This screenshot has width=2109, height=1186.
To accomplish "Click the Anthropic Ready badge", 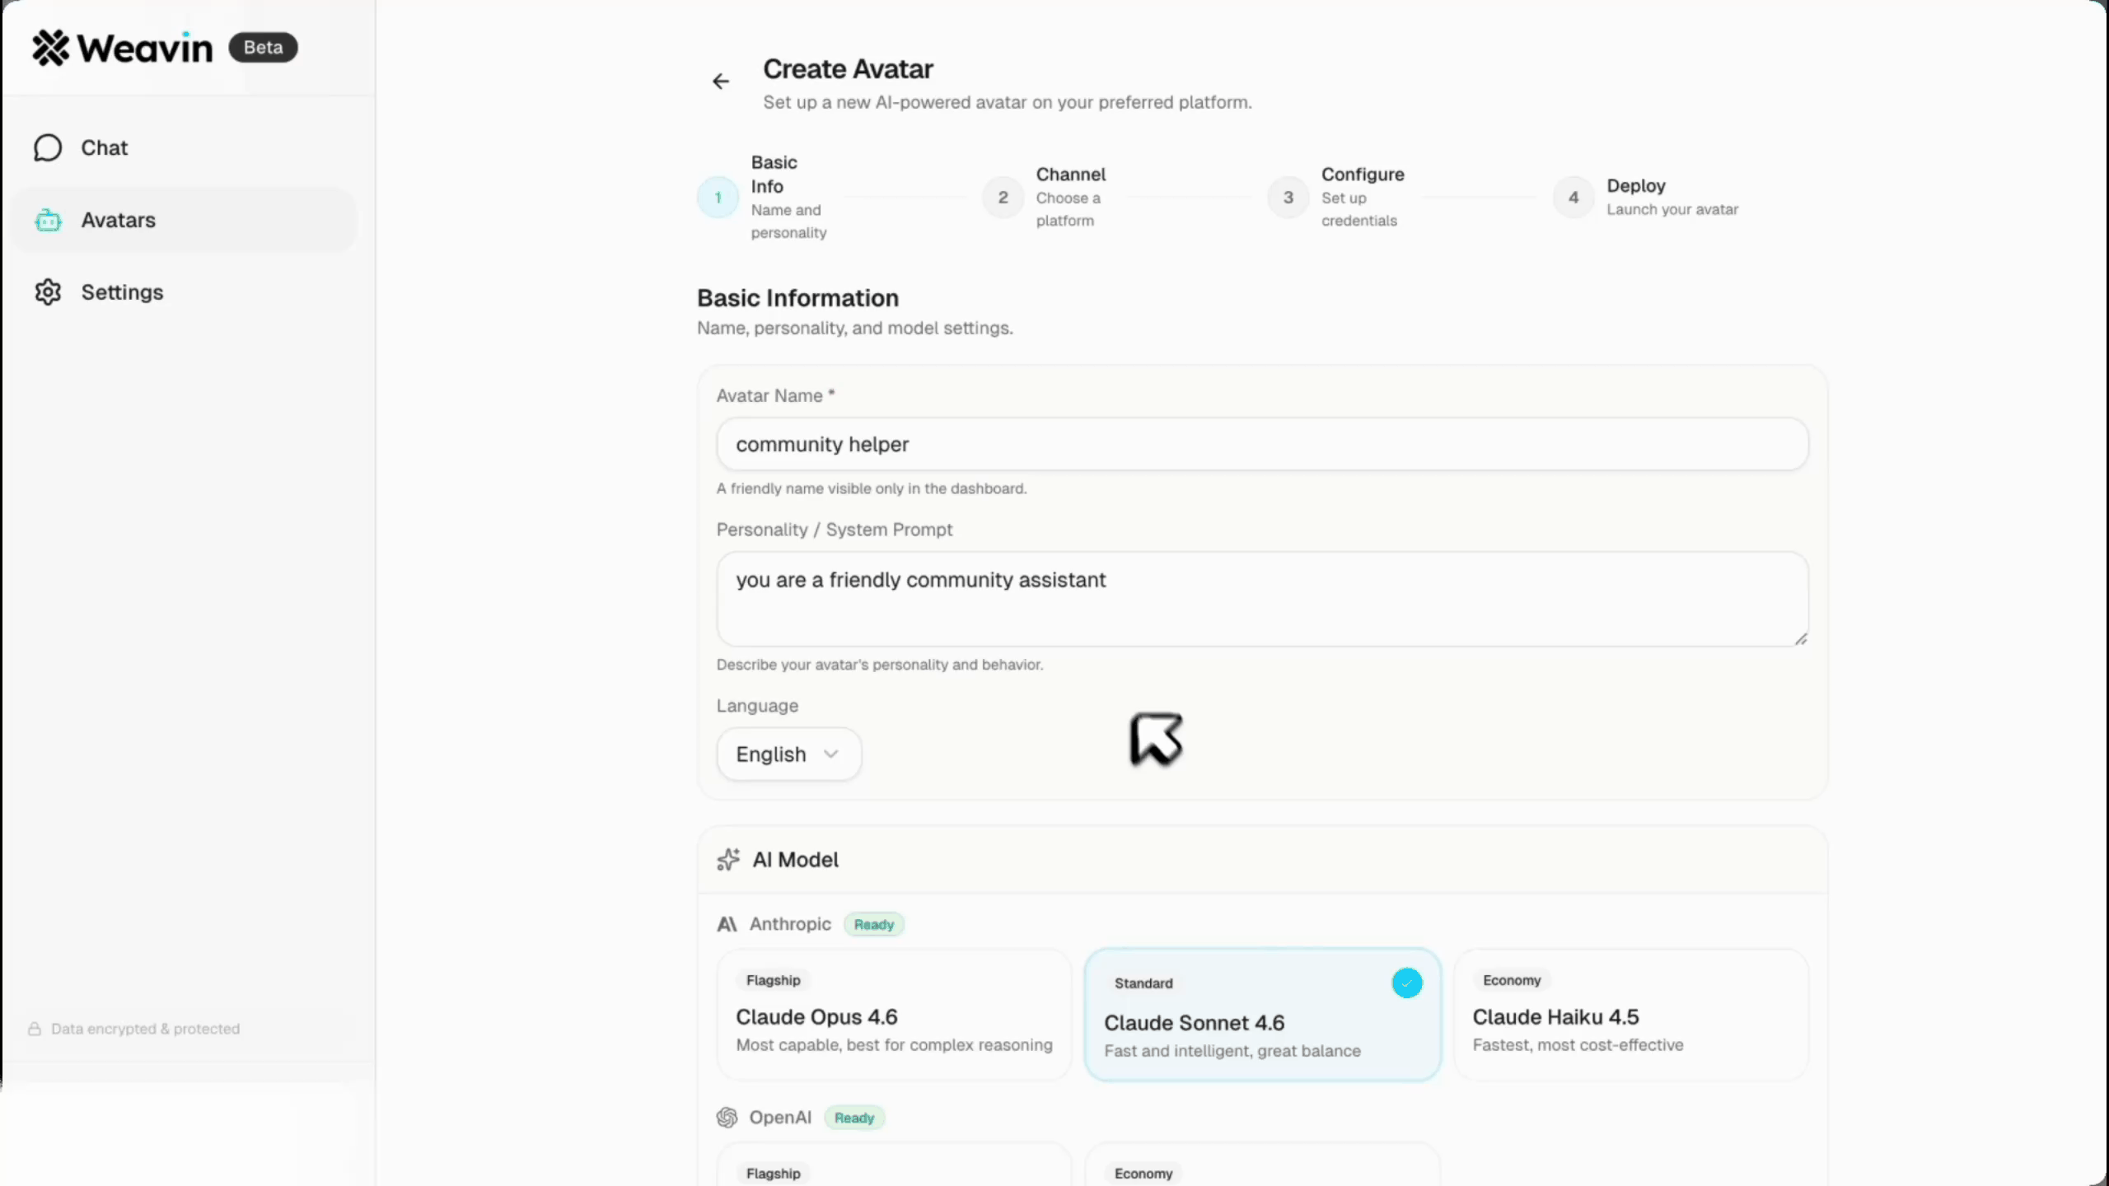I will coord(873,924).
